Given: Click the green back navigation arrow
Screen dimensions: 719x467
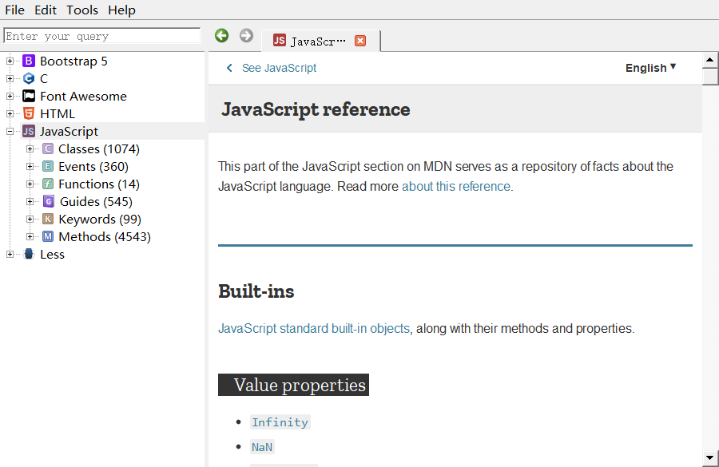Looking at the screenshot, I should click(221, 35).
